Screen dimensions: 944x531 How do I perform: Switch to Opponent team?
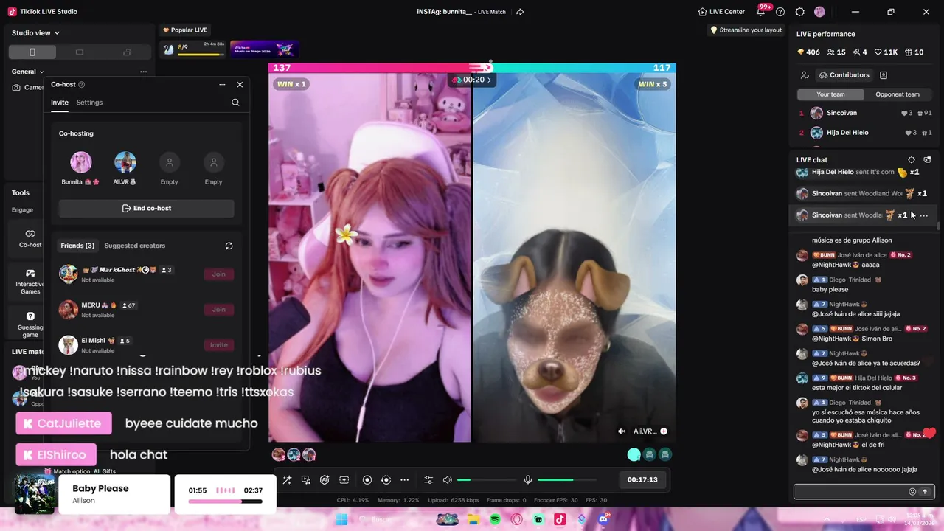(x=898, y=94)
